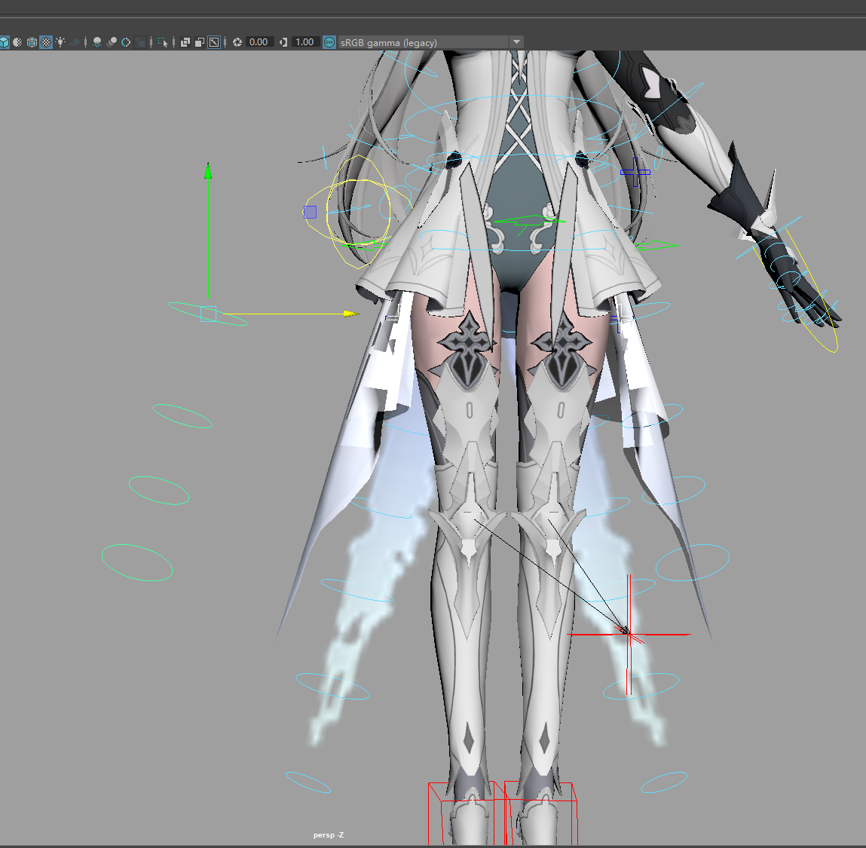
Task: Enable Wireframe on Shaded cube icon
Action: 32,42
